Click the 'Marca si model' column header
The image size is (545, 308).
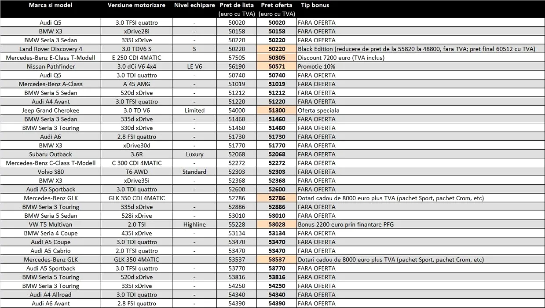(x=51, y=5)
